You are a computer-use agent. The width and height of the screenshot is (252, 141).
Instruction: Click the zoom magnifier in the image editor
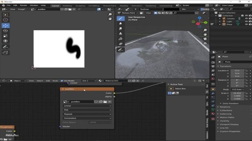coord(110,14)
